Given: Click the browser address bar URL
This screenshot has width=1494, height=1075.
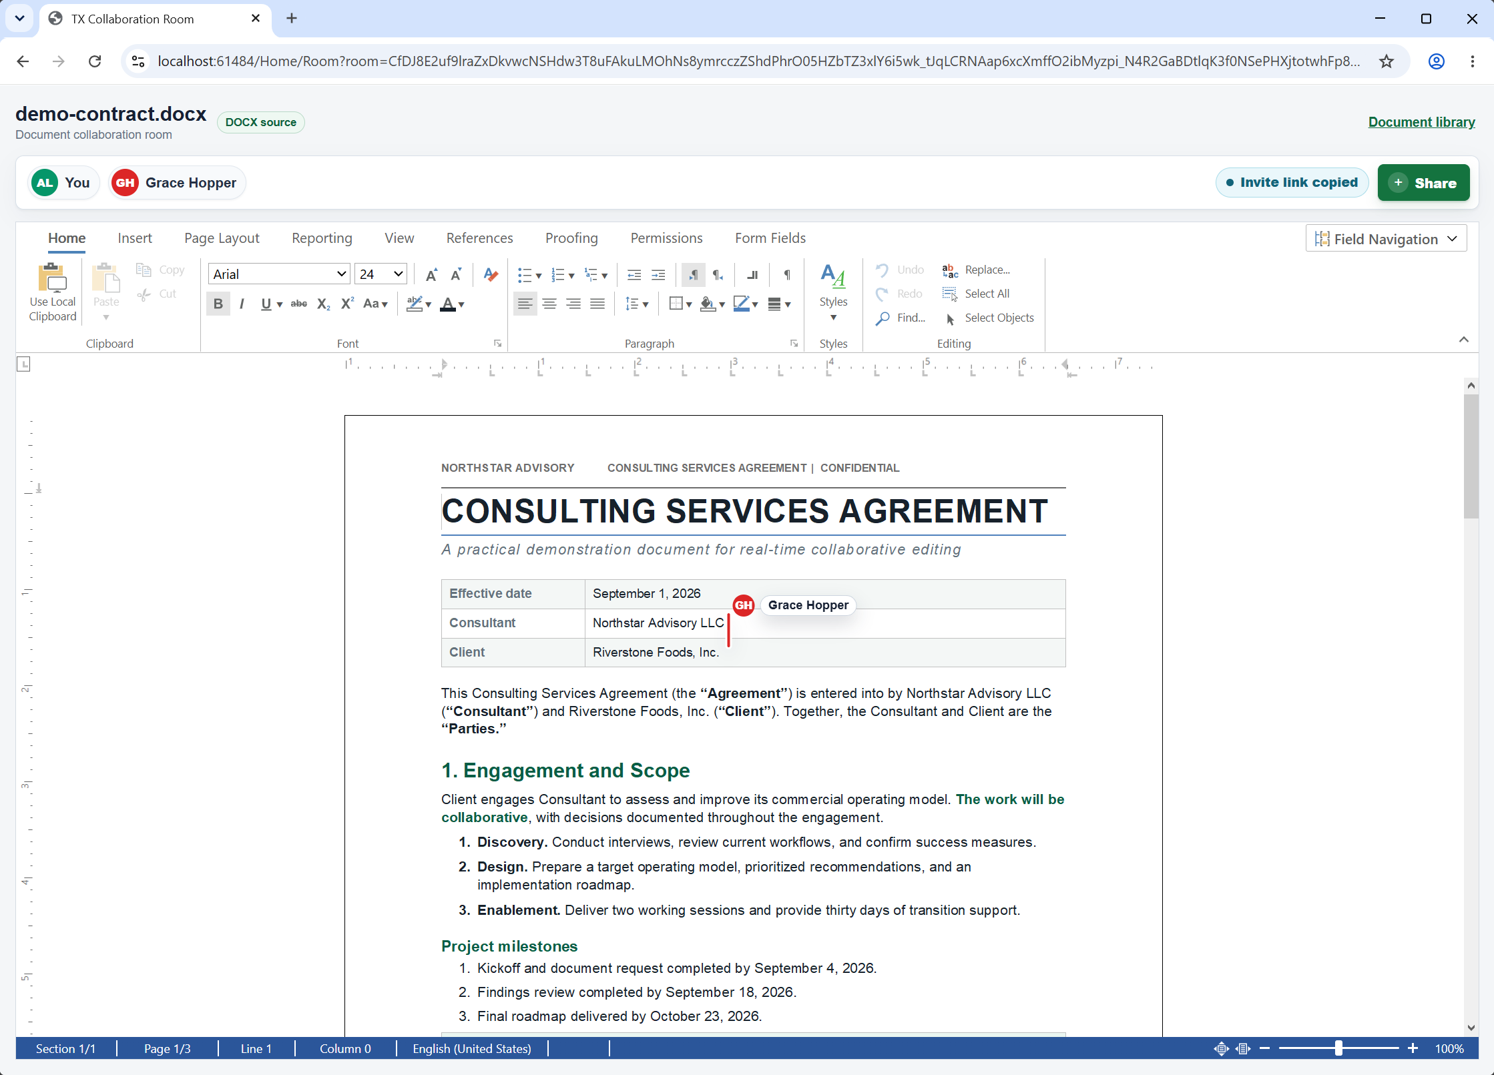Looking at the screenshot, I should coord(758,61).
